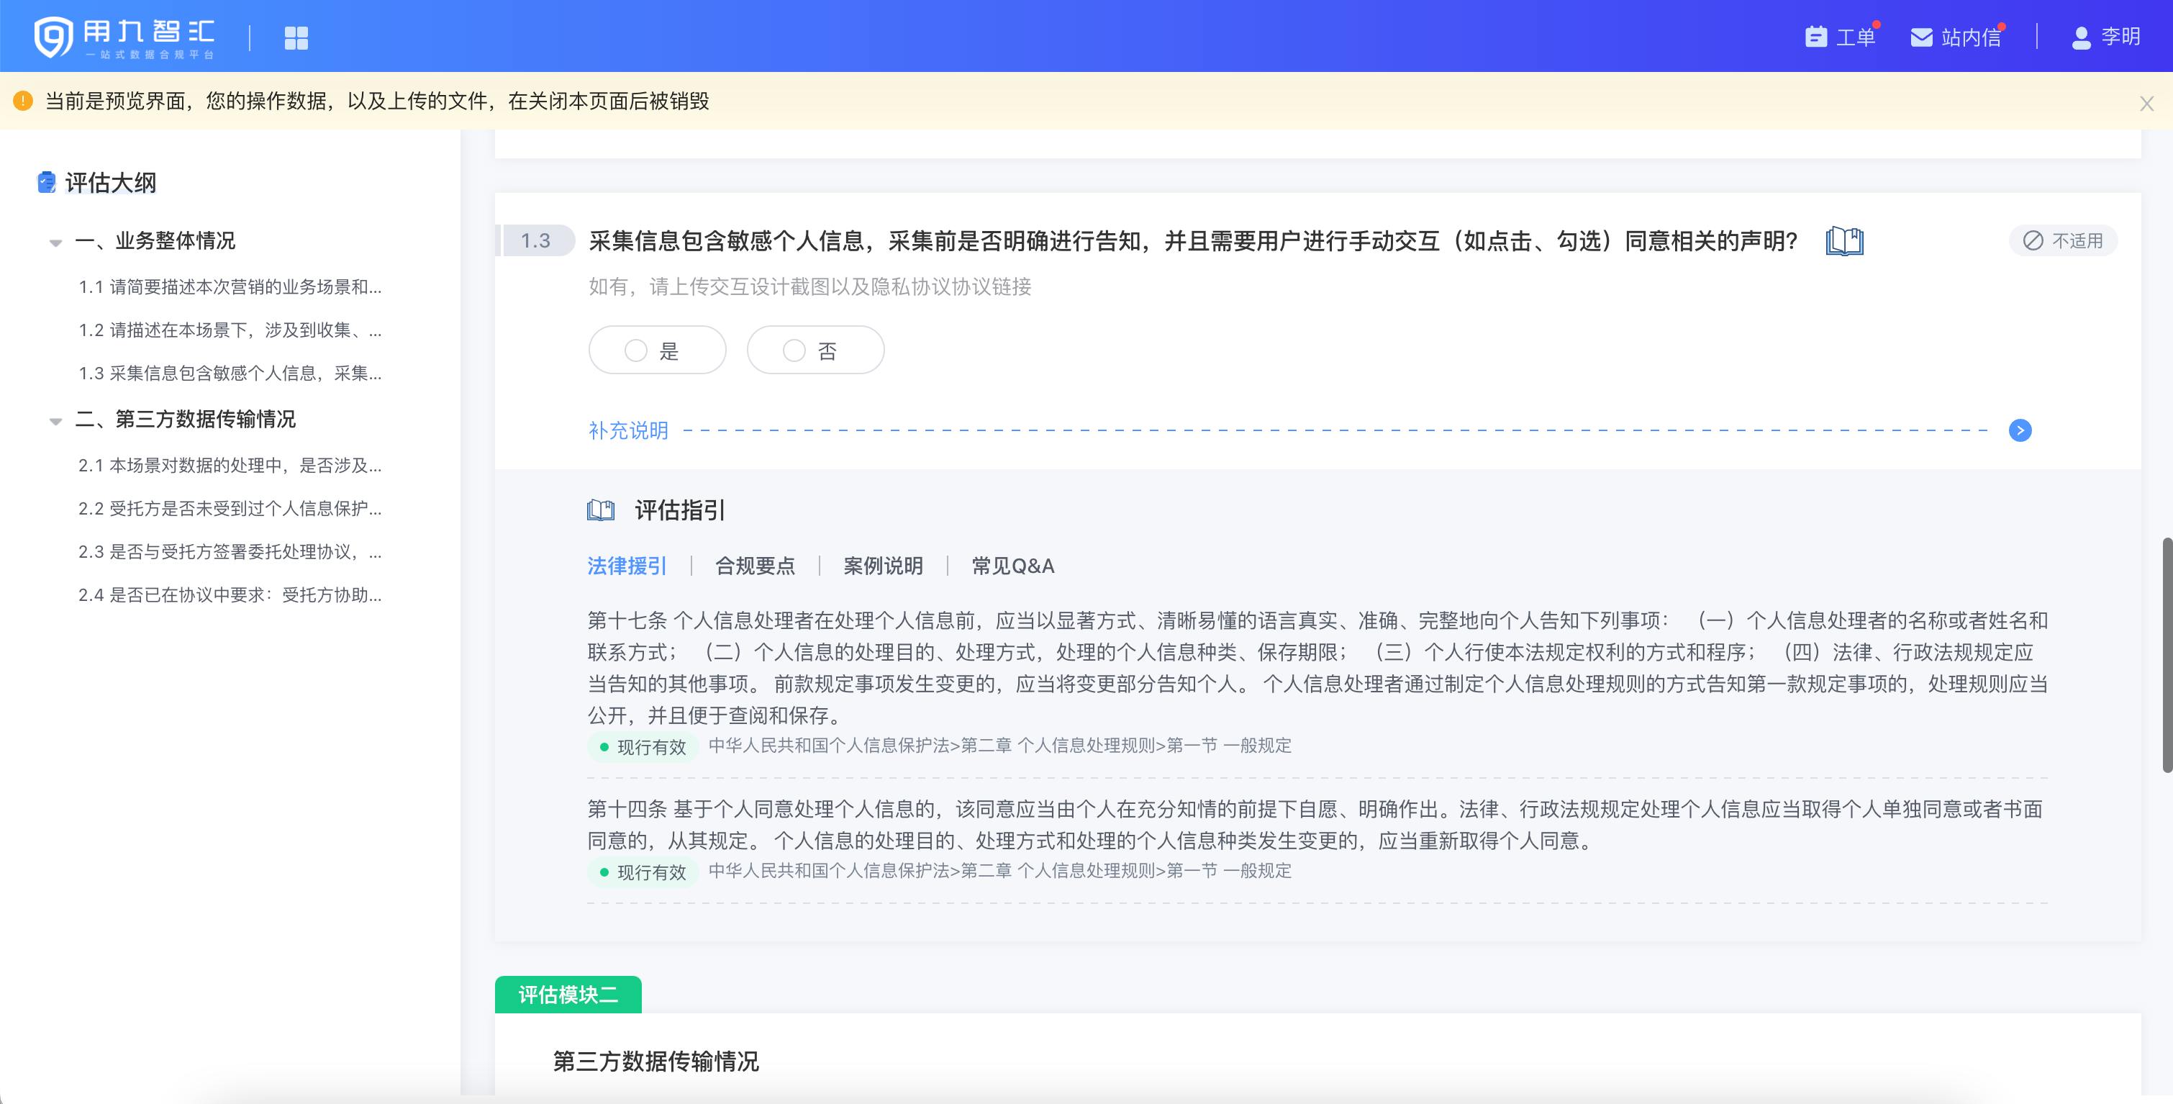
Task: Switch to 案例说明 tab
Action: tap(883, 566)
